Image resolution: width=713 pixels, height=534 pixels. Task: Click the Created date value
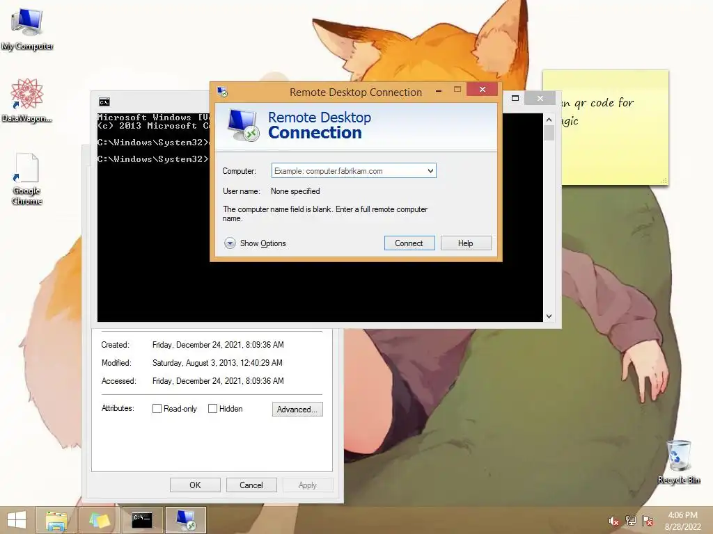click(218, 345)
